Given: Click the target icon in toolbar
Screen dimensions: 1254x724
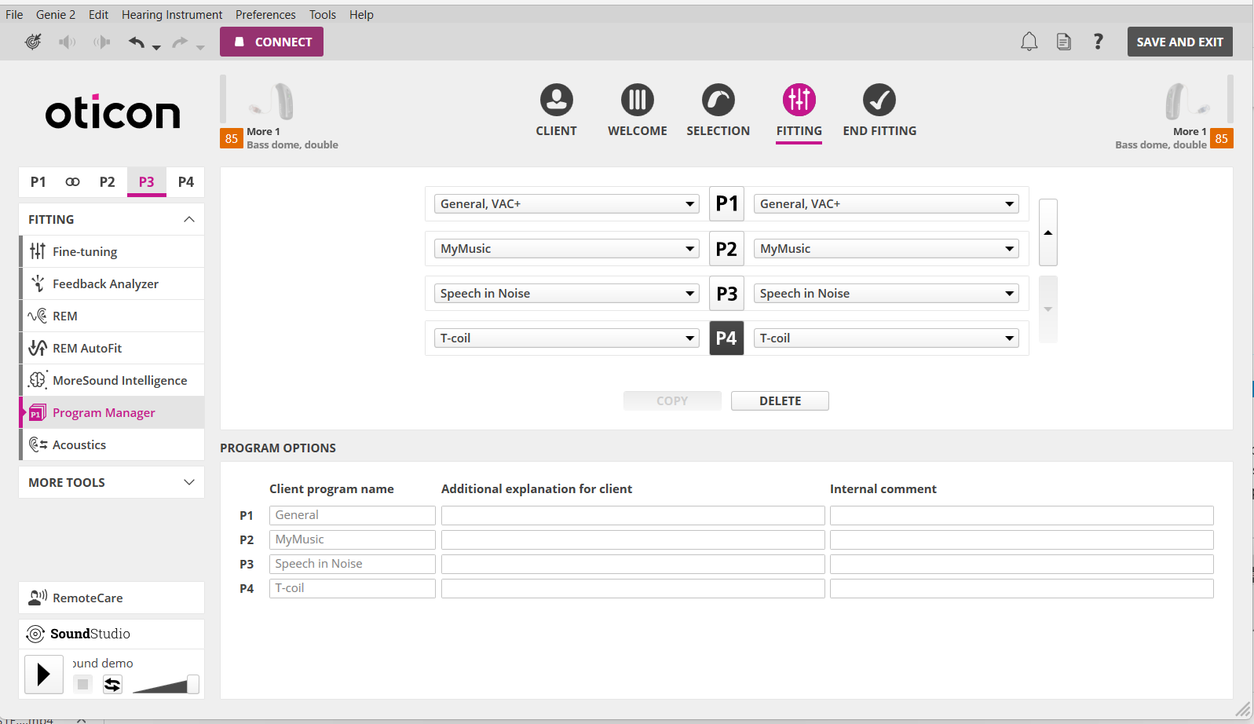Looking at the screenshot, I should pyautogui.click(x=33, y=42).
